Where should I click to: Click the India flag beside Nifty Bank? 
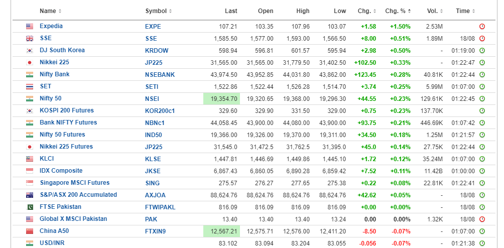30,75
